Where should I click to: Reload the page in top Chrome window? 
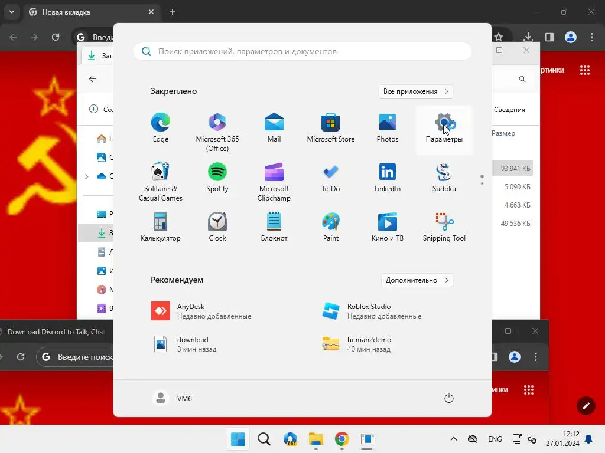(56, 37)
